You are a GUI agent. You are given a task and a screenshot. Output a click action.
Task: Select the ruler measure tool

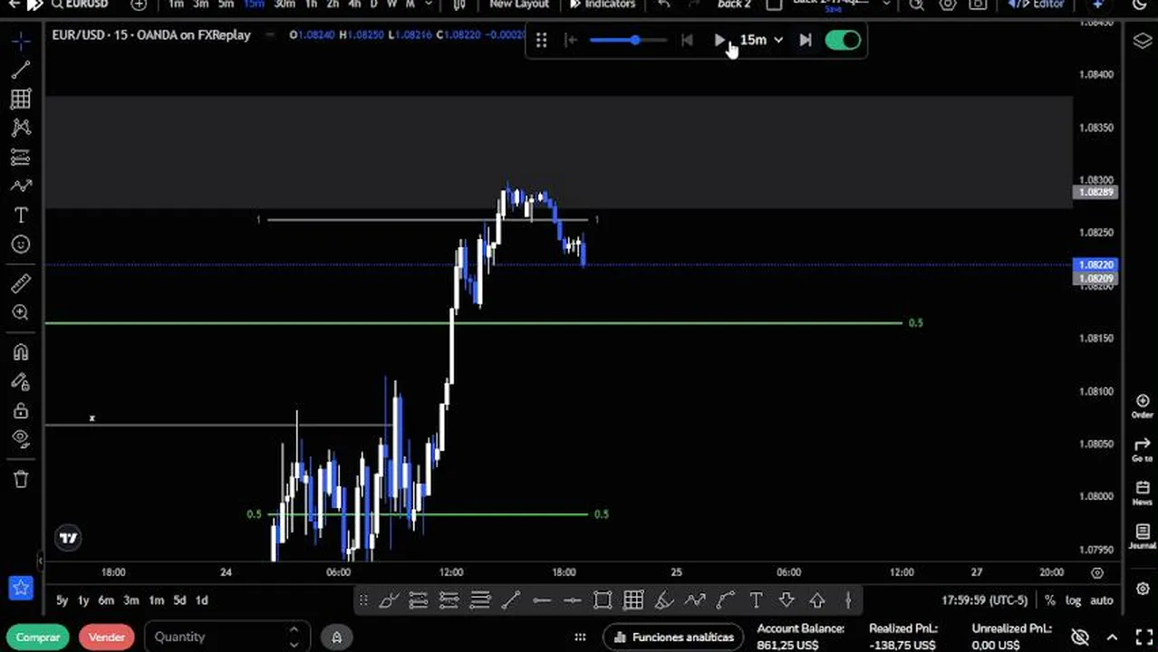pyautogui.click(x=21, y=284)
